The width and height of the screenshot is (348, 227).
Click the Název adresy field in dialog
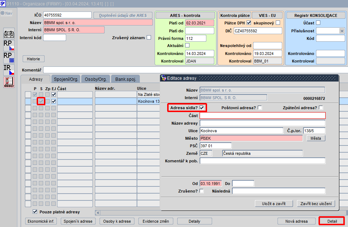pos(262,123)
